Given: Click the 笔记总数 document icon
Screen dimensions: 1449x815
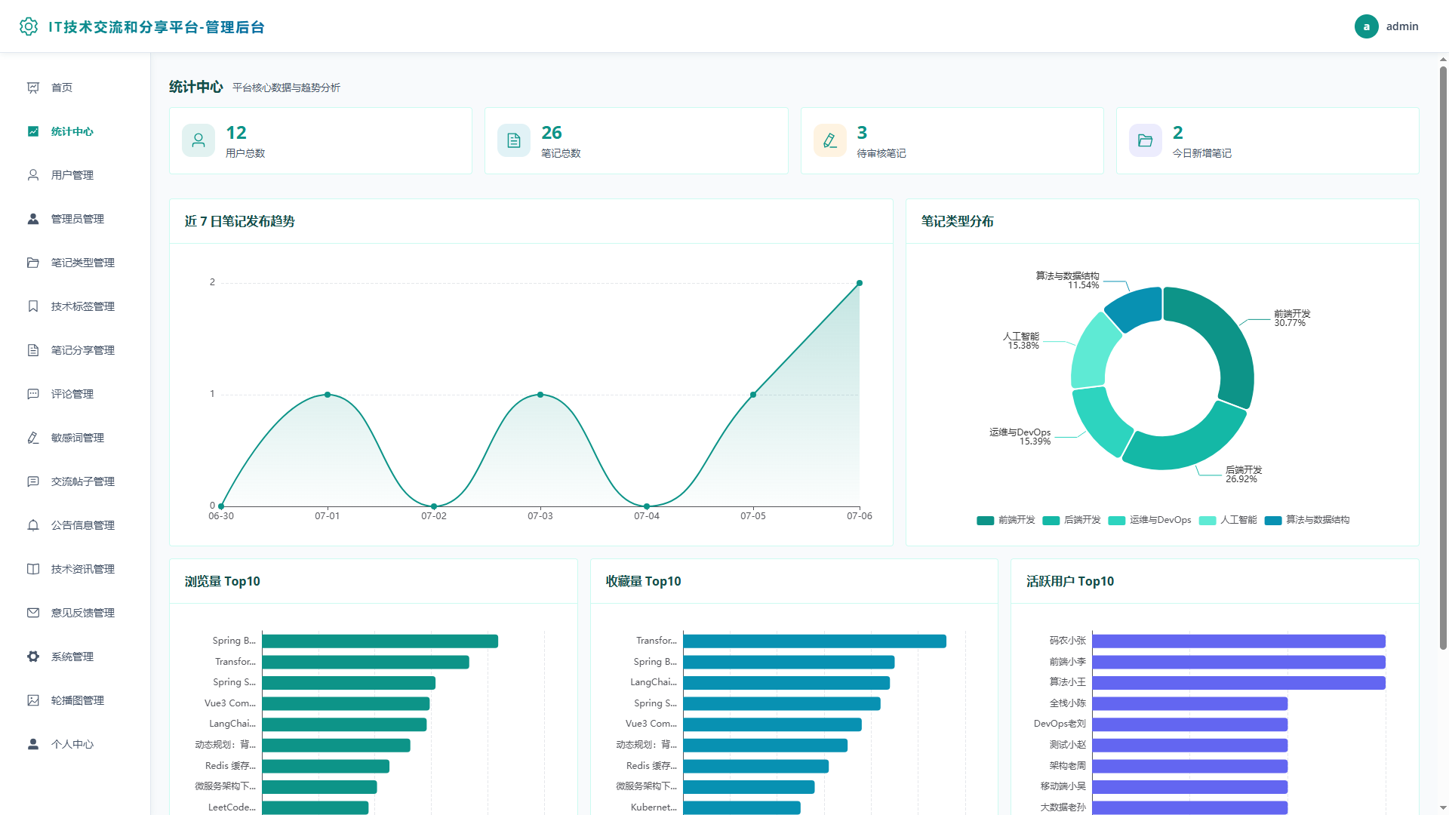Looking at the screenshot, I should 514,140.
